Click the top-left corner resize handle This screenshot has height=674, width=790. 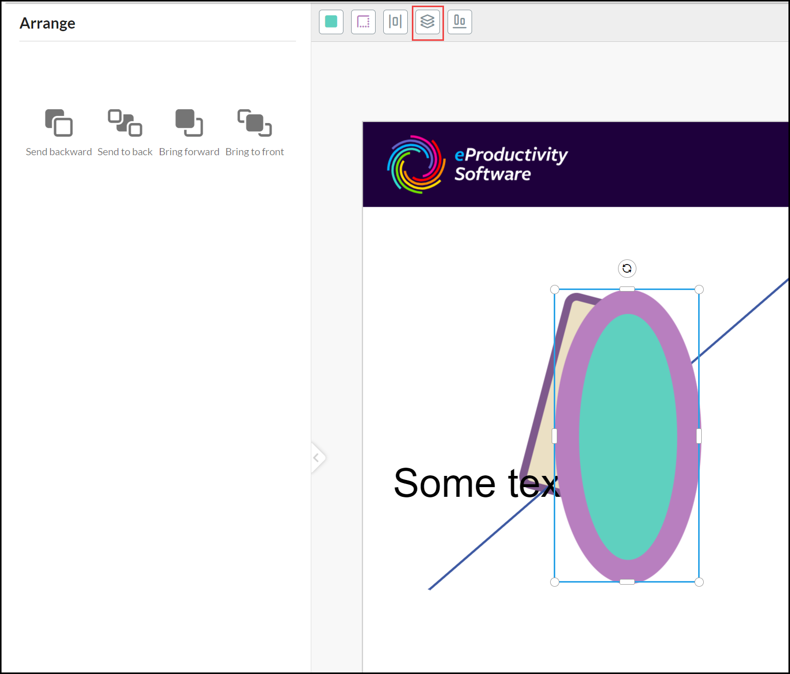tap(555, 290)
